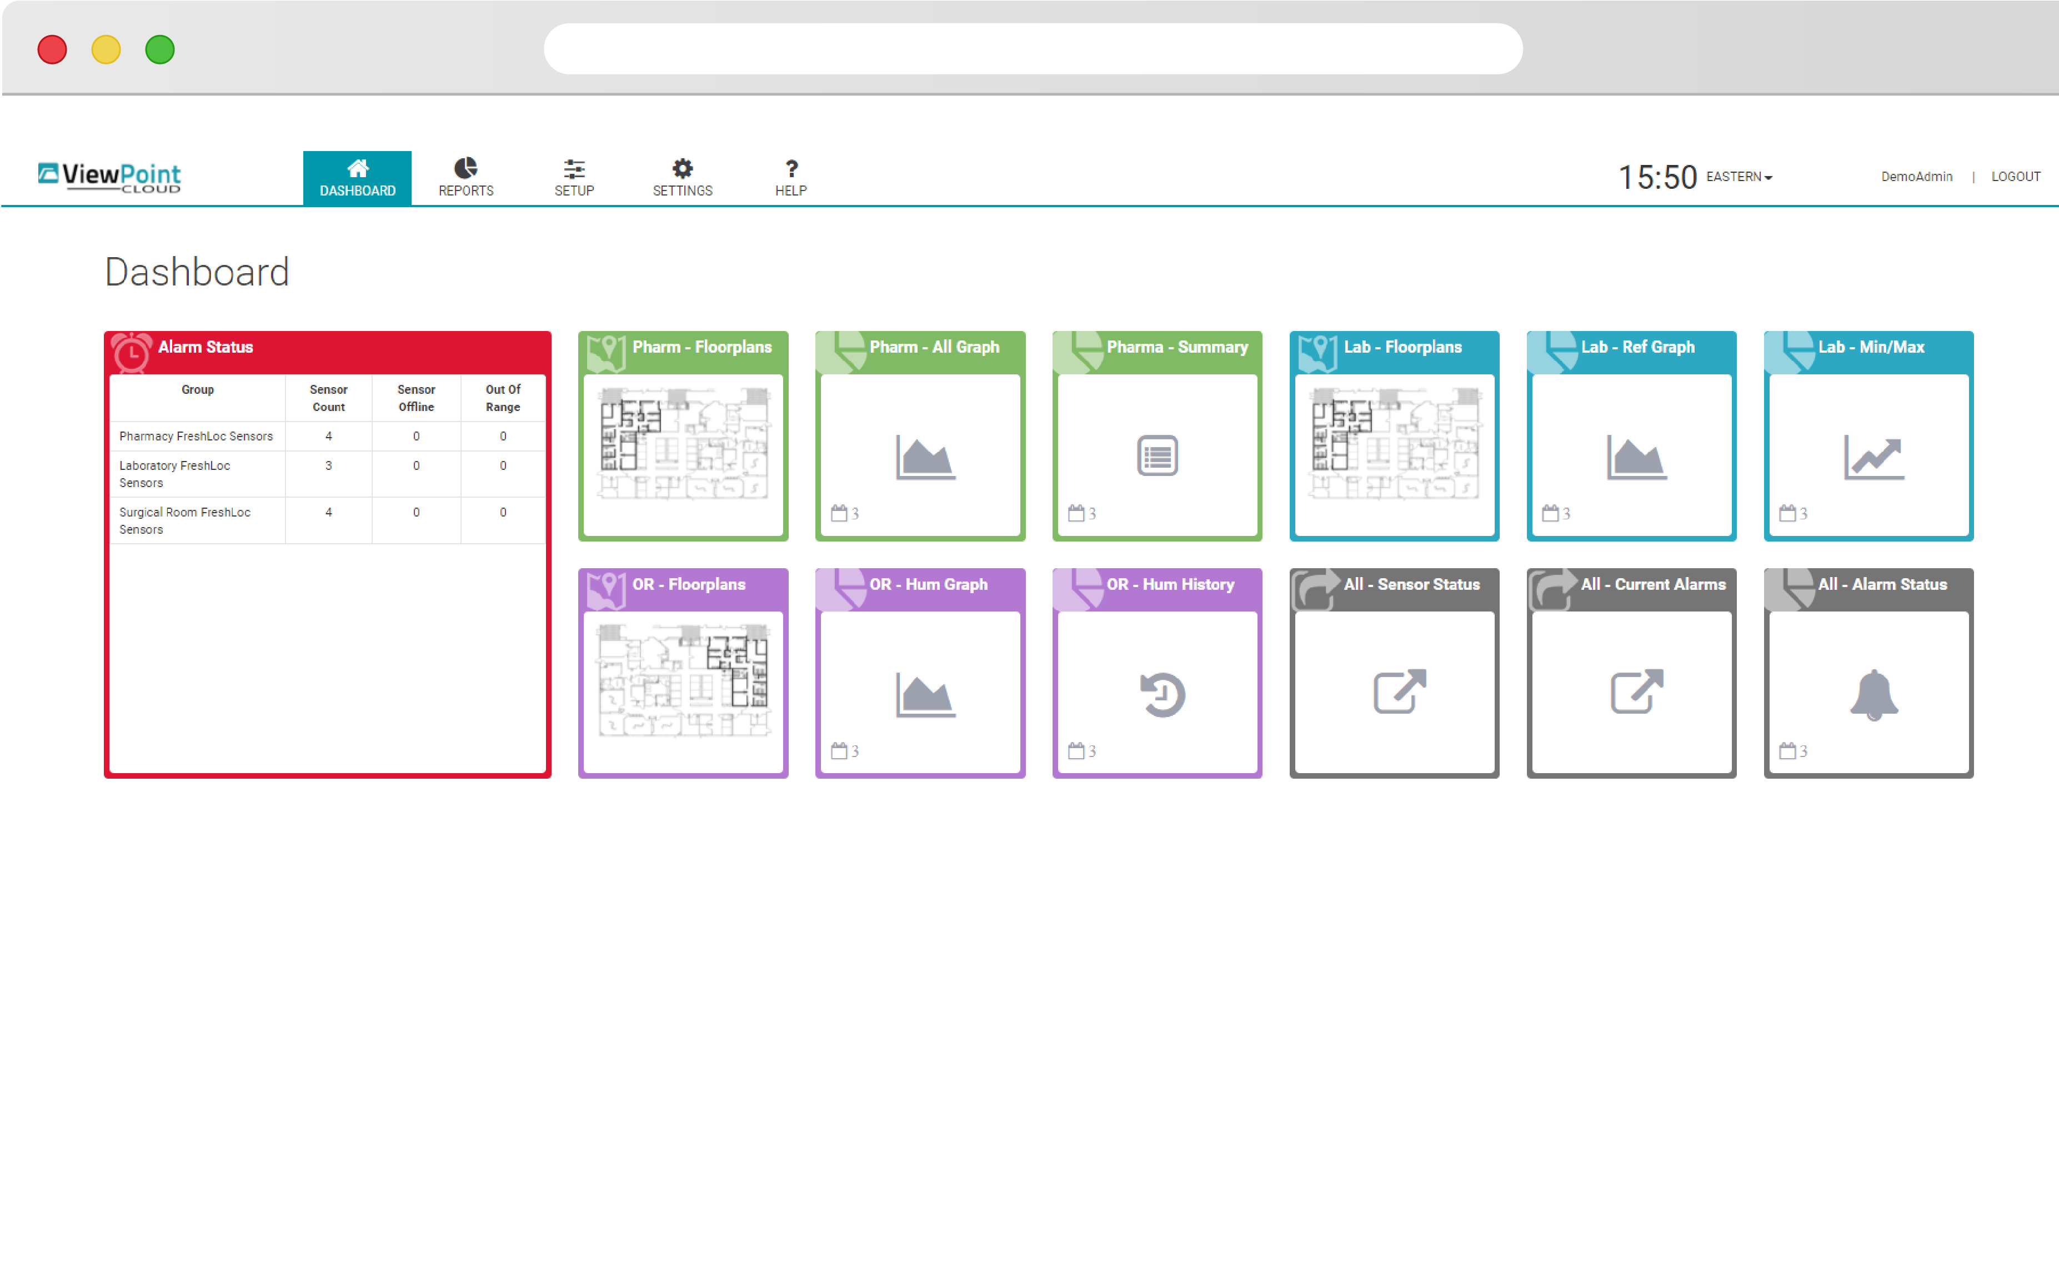
Task: Select the Pharmacy FreshLoc Sensors row
Action: [x=328, y=436]
